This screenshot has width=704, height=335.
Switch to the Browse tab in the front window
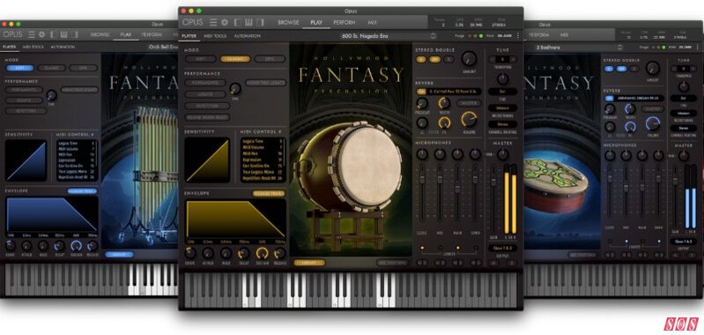[288, 22]
